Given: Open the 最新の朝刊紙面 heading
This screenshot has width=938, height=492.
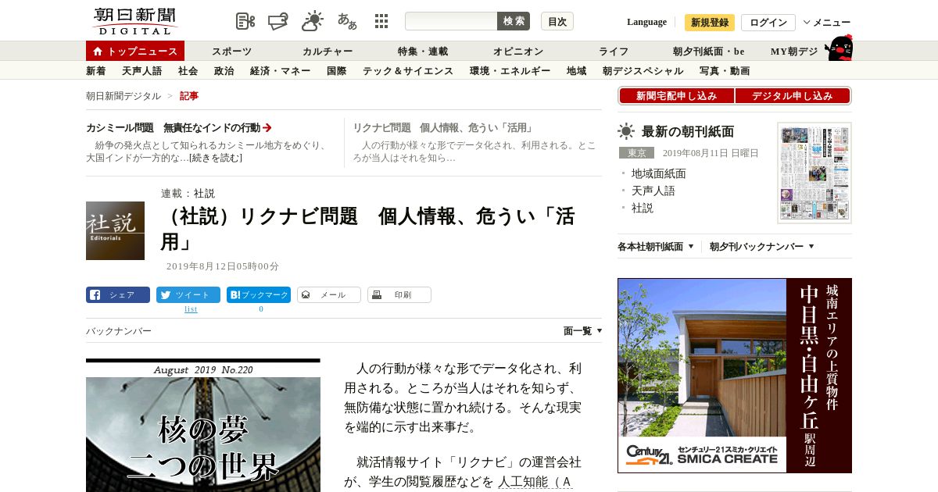Looking at the screenshot, I should click(x=688, y=131).
